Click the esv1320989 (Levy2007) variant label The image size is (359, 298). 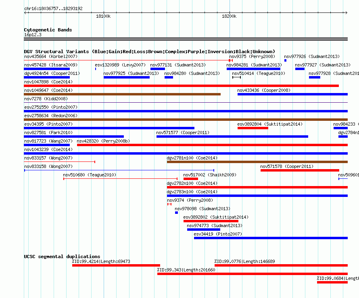pyautogui.click(x=120, y=65)
